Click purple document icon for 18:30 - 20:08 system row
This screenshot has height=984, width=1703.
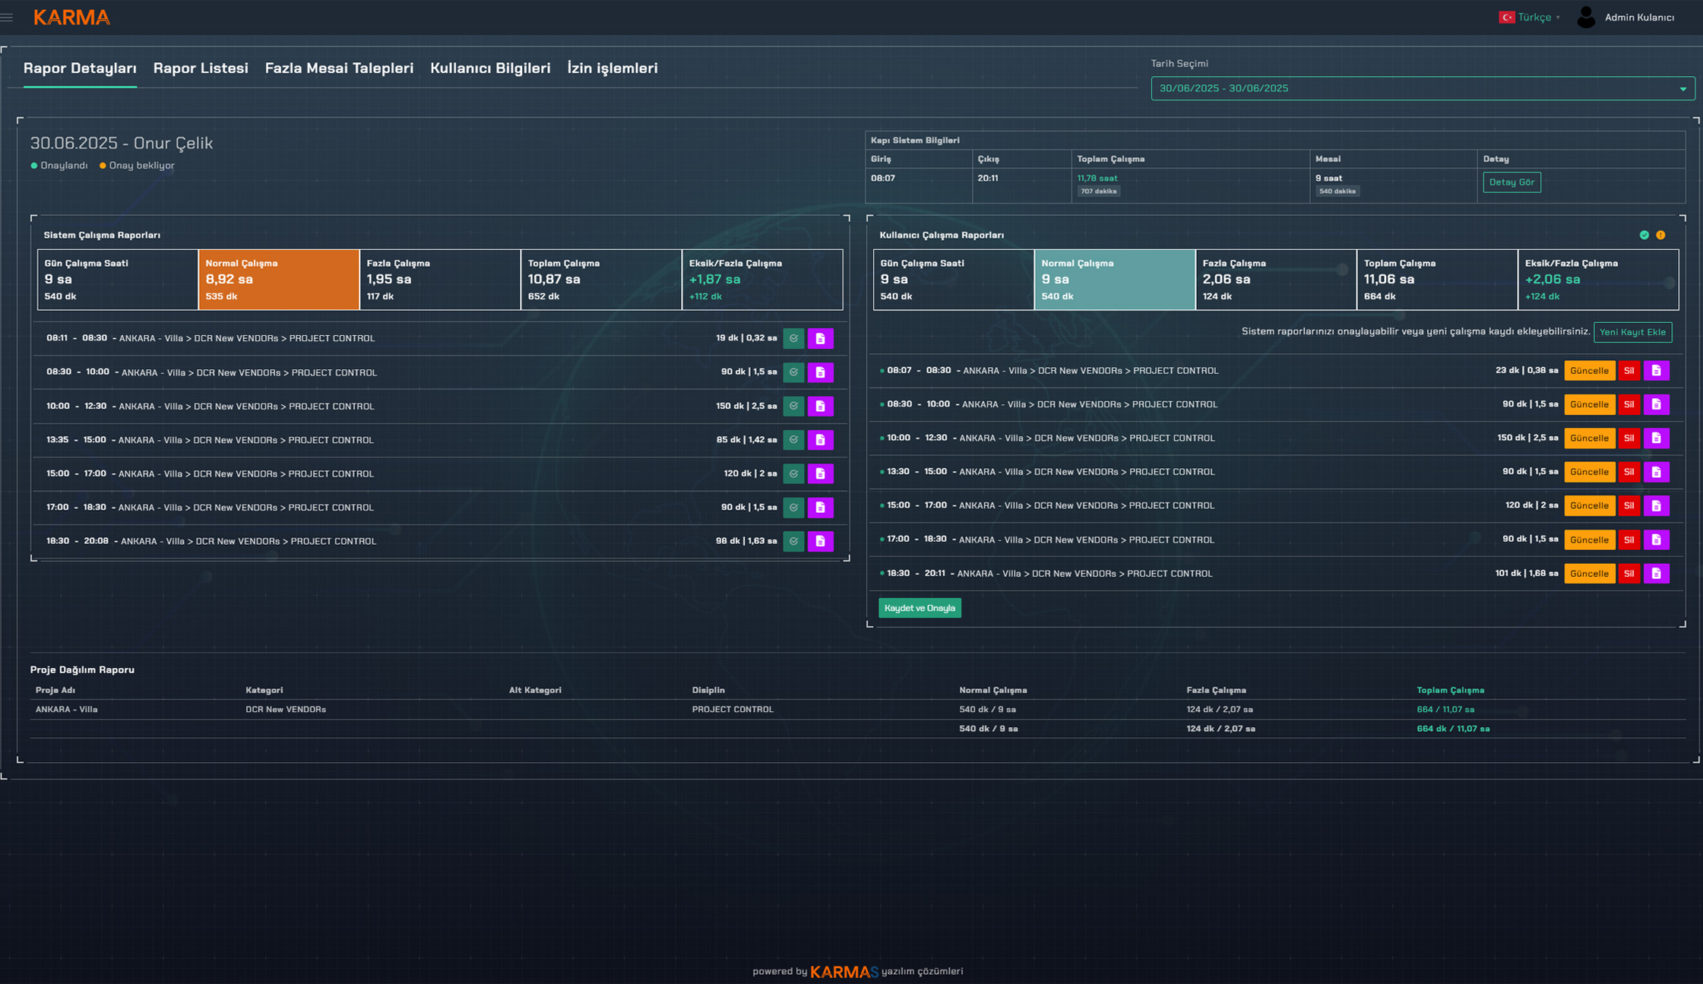point(820,541)
